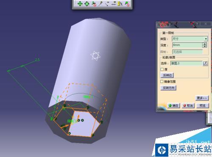Click the 深度 depth spinner arrows

pyautogui.click(x=204, y=45)
